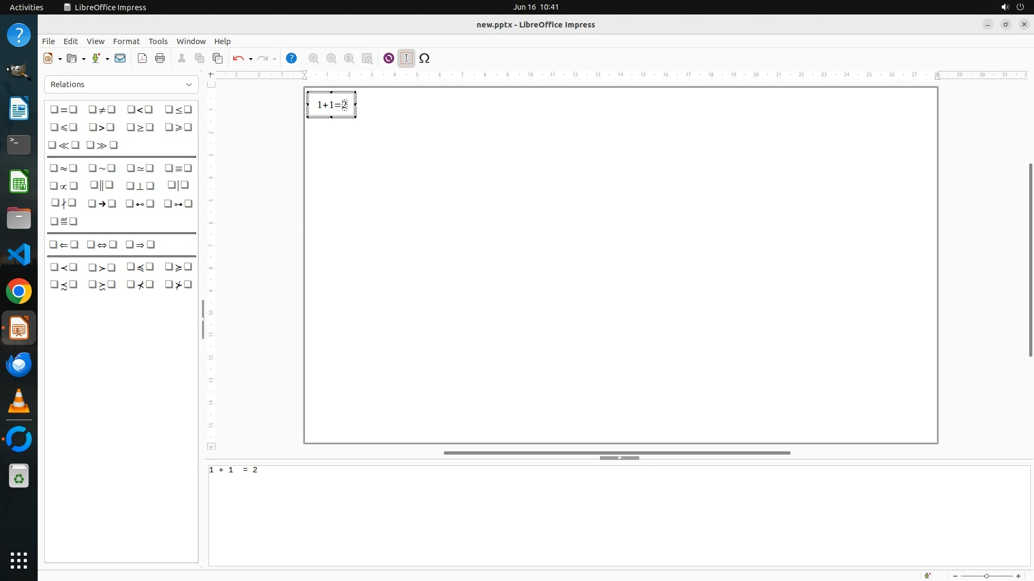Viewport: 1034px width, 581px height.
Task: Click the Paste icon in toolbar
Action: 218,59
